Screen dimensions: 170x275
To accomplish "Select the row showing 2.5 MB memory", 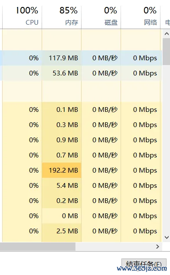I will (81, 231).
